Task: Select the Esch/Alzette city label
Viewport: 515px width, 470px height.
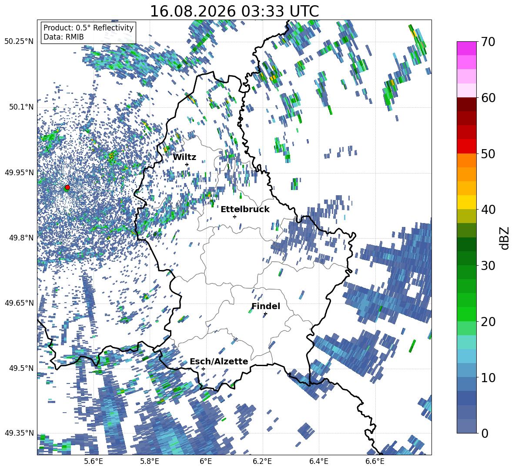Action: [219, 361]
